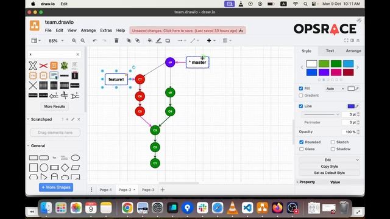This screenshot has height=219, width=390.
Task: Toggle the Line checkbox
Action: 300,106
